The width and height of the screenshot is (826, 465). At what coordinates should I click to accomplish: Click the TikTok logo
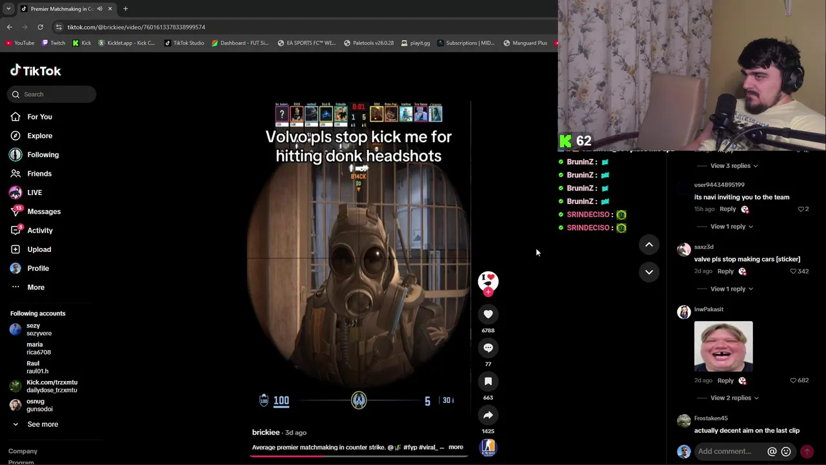point(35,70)
